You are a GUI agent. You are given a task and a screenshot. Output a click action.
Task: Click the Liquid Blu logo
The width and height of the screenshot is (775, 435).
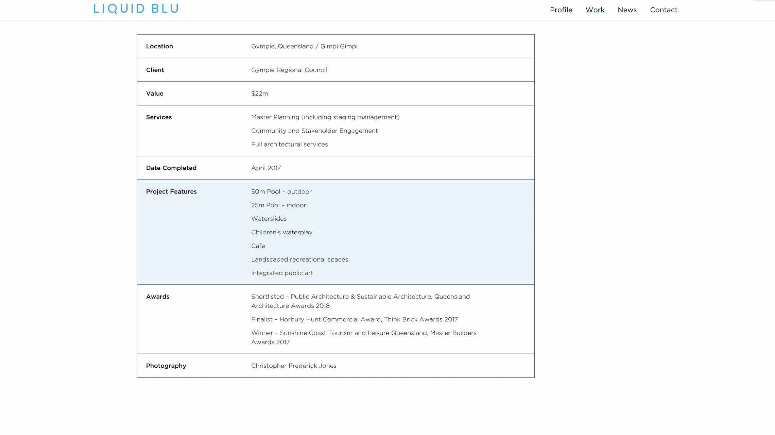pos(136,9)
